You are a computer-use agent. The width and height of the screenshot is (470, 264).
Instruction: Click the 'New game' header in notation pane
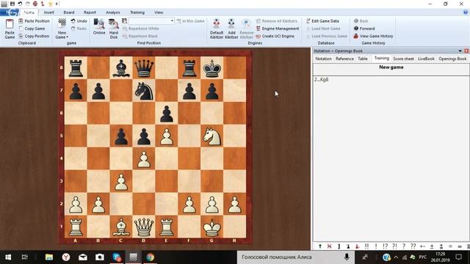pyautogui.click(x=391, y=67)
